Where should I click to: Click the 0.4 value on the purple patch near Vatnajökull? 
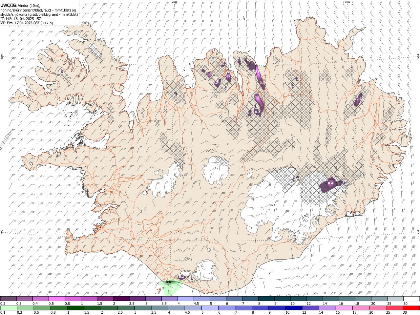pyautogui.click(x=331, y=183)
